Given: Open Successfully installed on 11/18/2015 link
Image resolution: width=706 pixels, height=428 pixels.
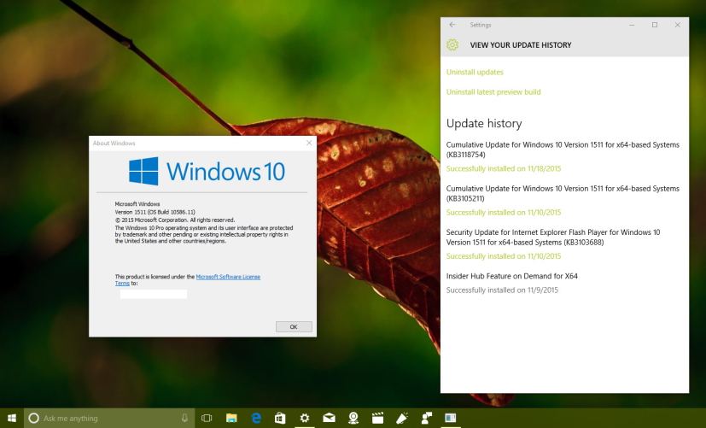Looking at the screenshot, I should (x=504, y=168).
